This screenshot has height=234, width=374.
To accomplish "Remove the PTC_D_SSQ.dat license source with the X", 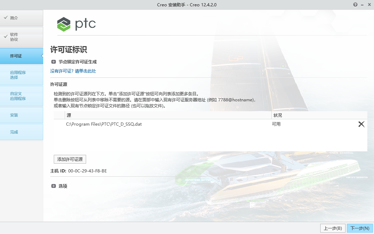I will tap(361, 124).
